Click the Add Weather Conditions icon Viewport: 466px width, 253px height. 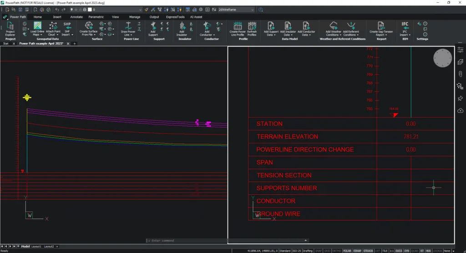point(334,26)
